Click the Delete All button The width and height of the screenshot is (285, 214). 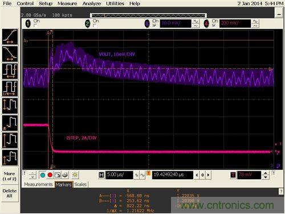pos(10,193)
